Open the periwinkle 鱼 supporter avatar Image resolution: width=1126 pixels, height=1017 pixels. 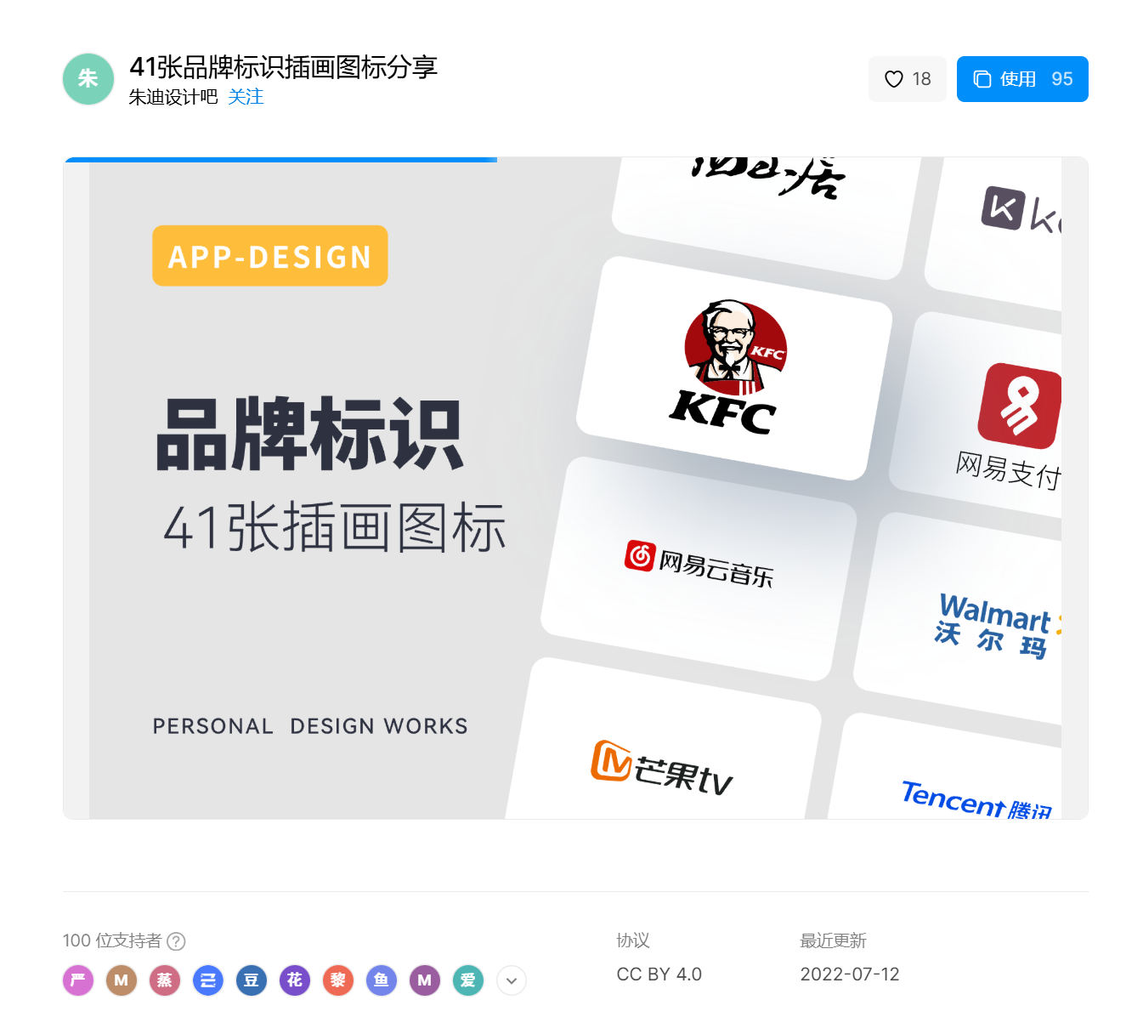click(x=382, y=980)
